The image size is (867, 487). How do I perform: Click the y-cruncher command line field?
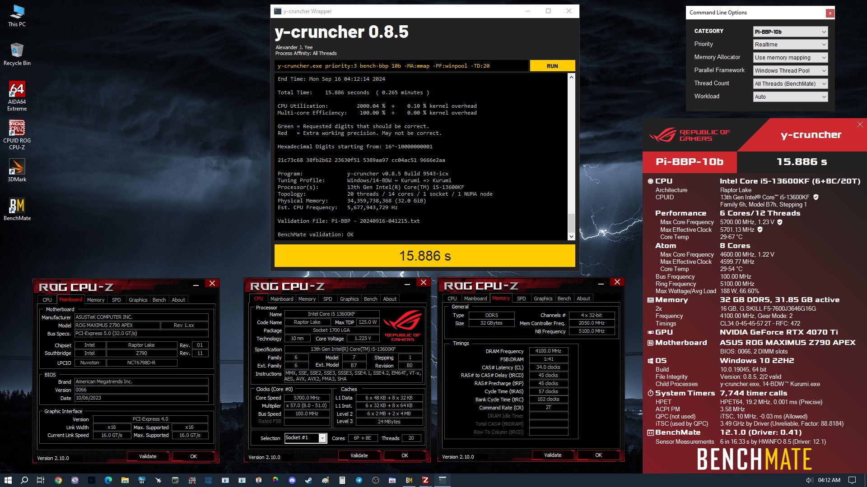[x=401, y=66]
